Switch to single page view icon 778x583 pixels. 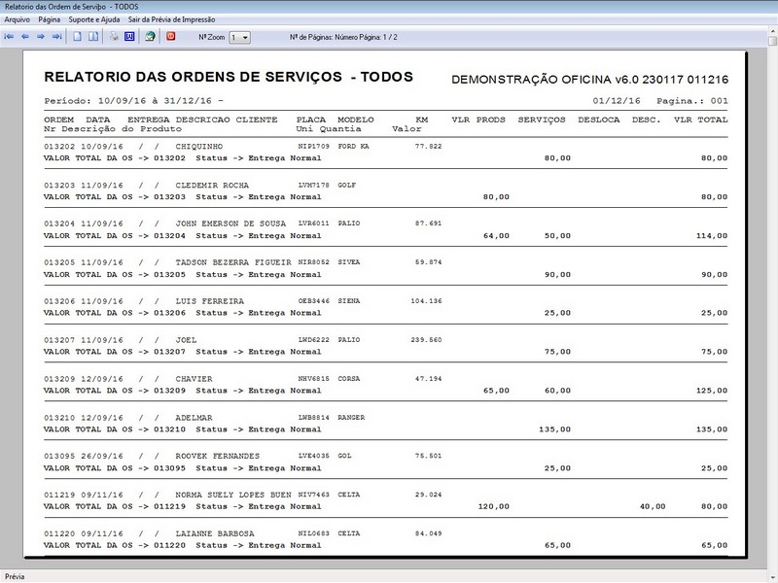pyautogui.click(x=78, y=37)
